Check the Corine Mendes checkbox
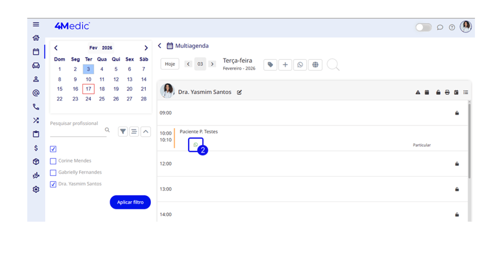Viewport: 503px width, 264px height. (x=53, y=161)
